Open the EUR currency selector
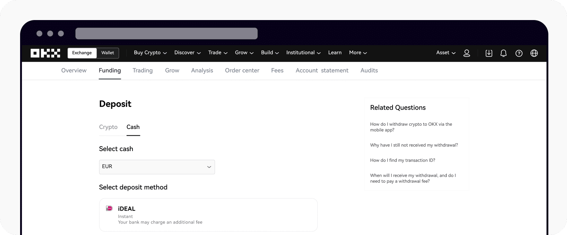The image size is (567, 235). tap(157, 167)
